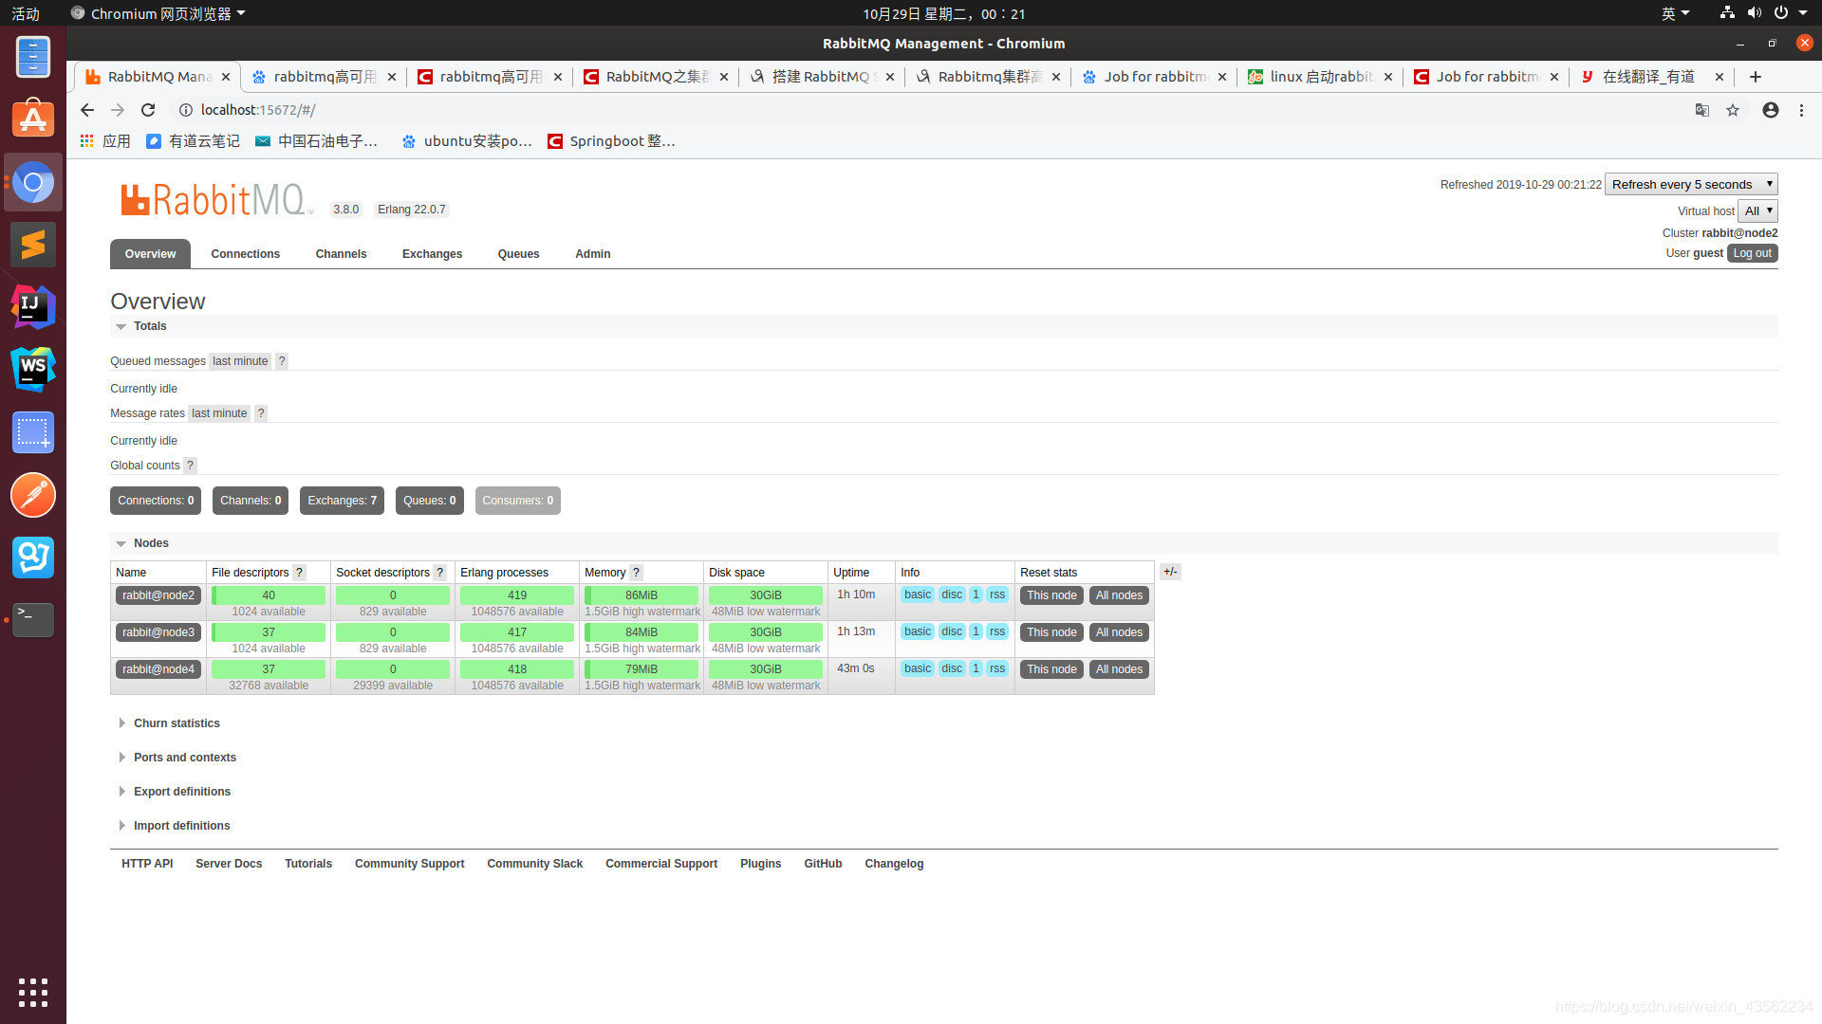Image resolution: width=1822 pixels, height=1024 pixels.
Task: Click the rabbit@node3 disk space bar
Action: click(x=766, y=632)
